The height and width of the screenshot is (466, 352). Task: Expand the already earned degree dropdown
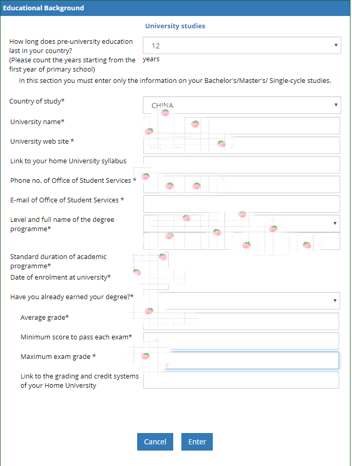point(241,300)
